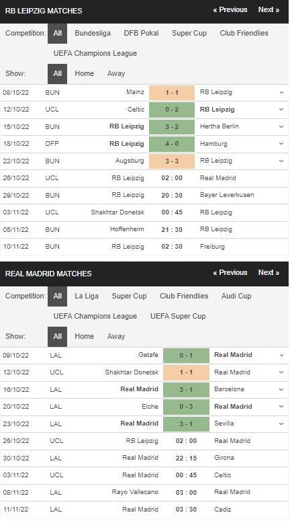This screenshot has height=523, width=290.
Task: Open Bayer Leverkusen team link
Action: pyautogui.click(x=227, y=195)
